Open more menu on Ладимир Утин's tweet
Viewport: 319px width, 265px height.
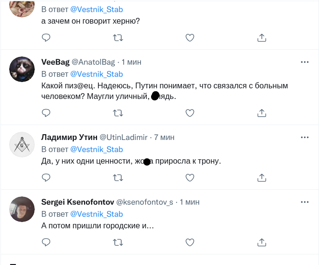point(305,137)
